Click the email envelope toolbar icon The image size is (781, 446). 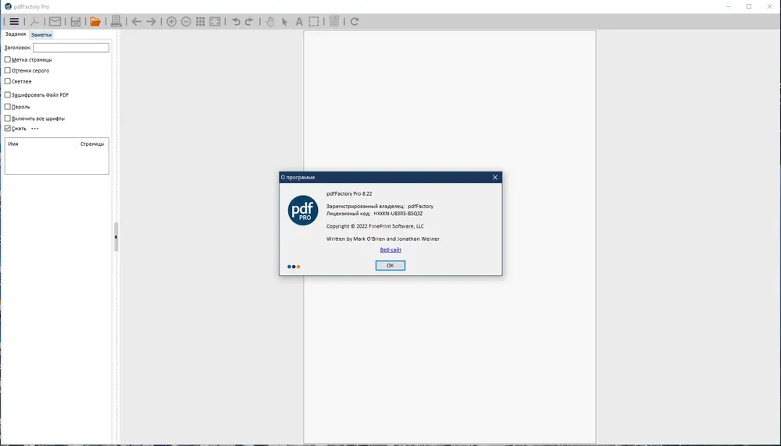pos(55,21)
